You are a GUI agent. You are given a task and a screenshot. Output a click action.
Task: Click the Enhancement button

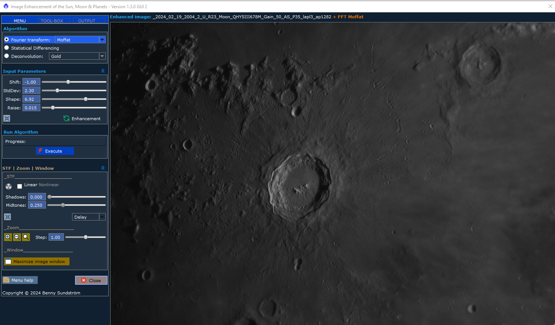tap(82, 118)
